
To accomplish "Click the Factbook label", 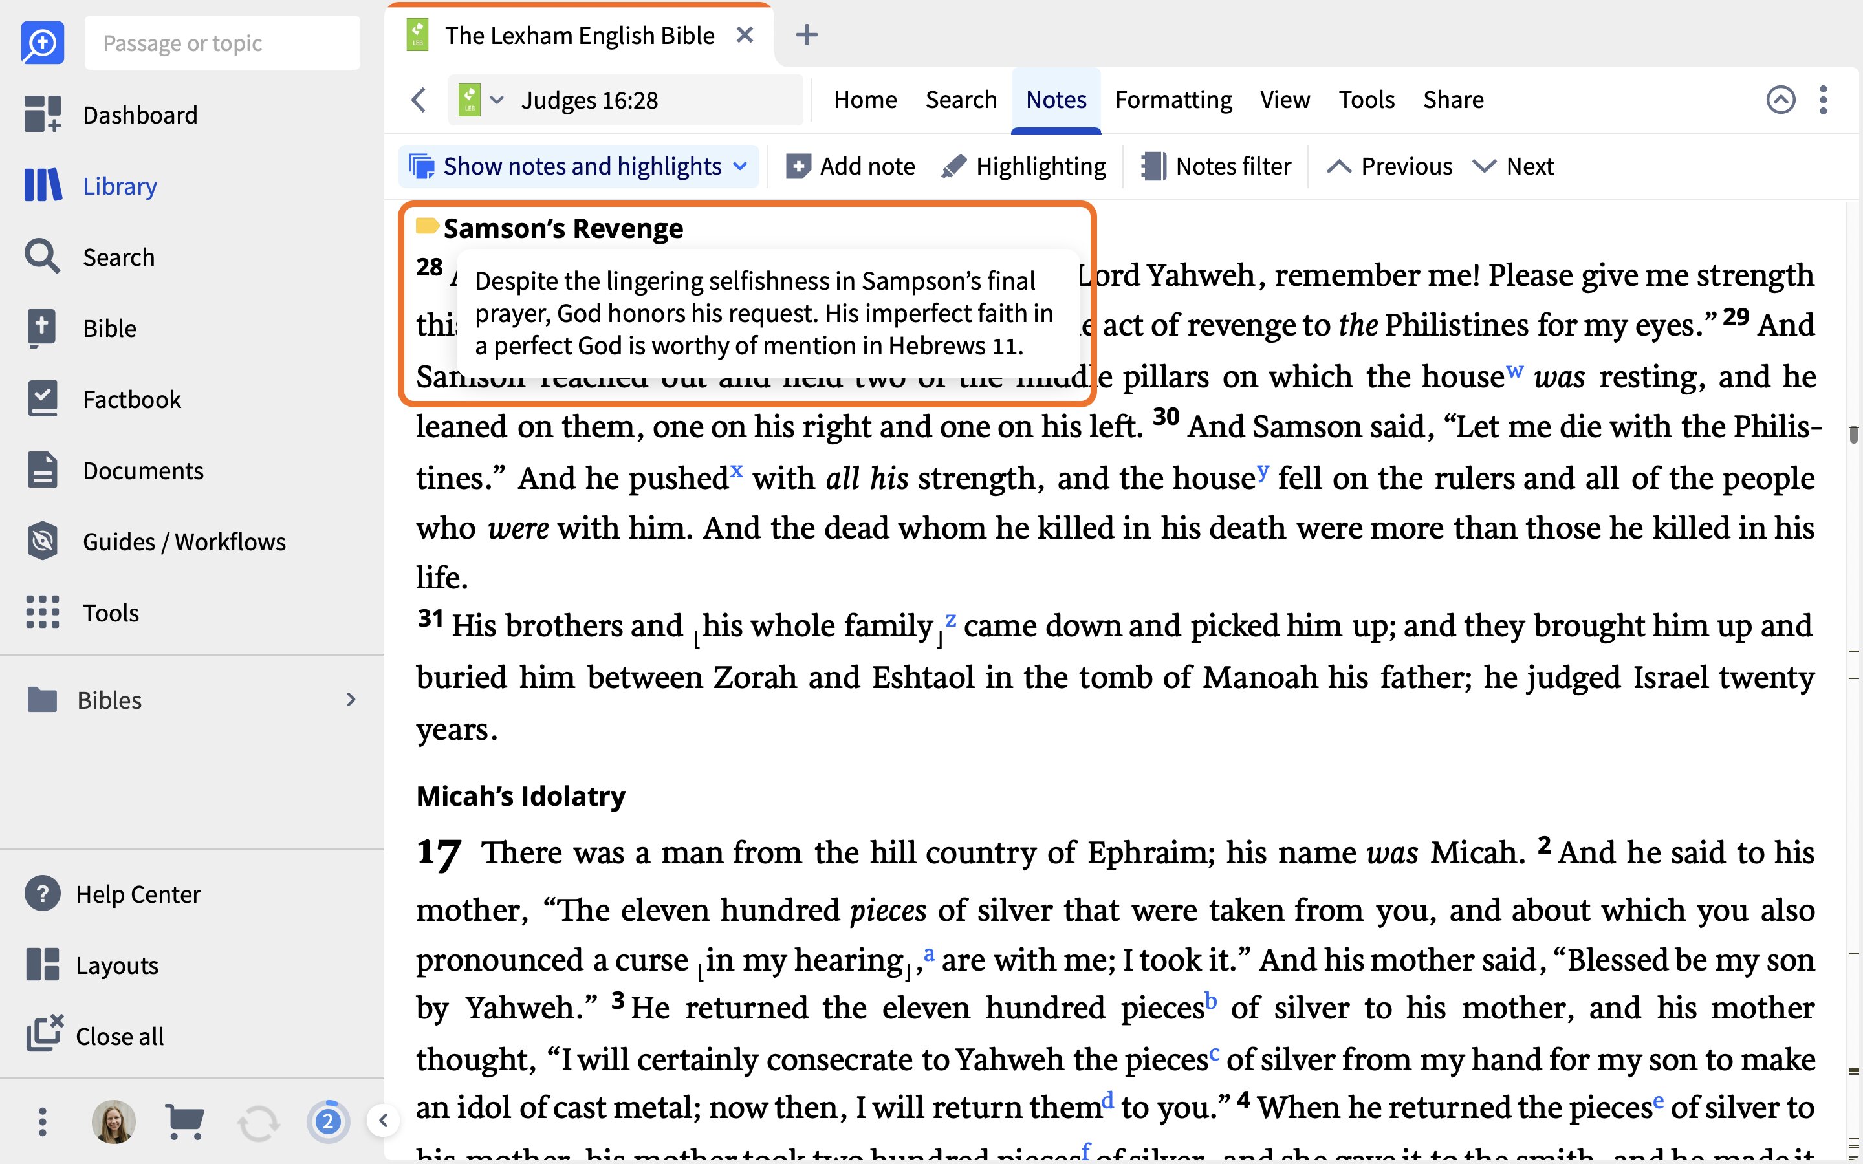I will coord(132,400).
